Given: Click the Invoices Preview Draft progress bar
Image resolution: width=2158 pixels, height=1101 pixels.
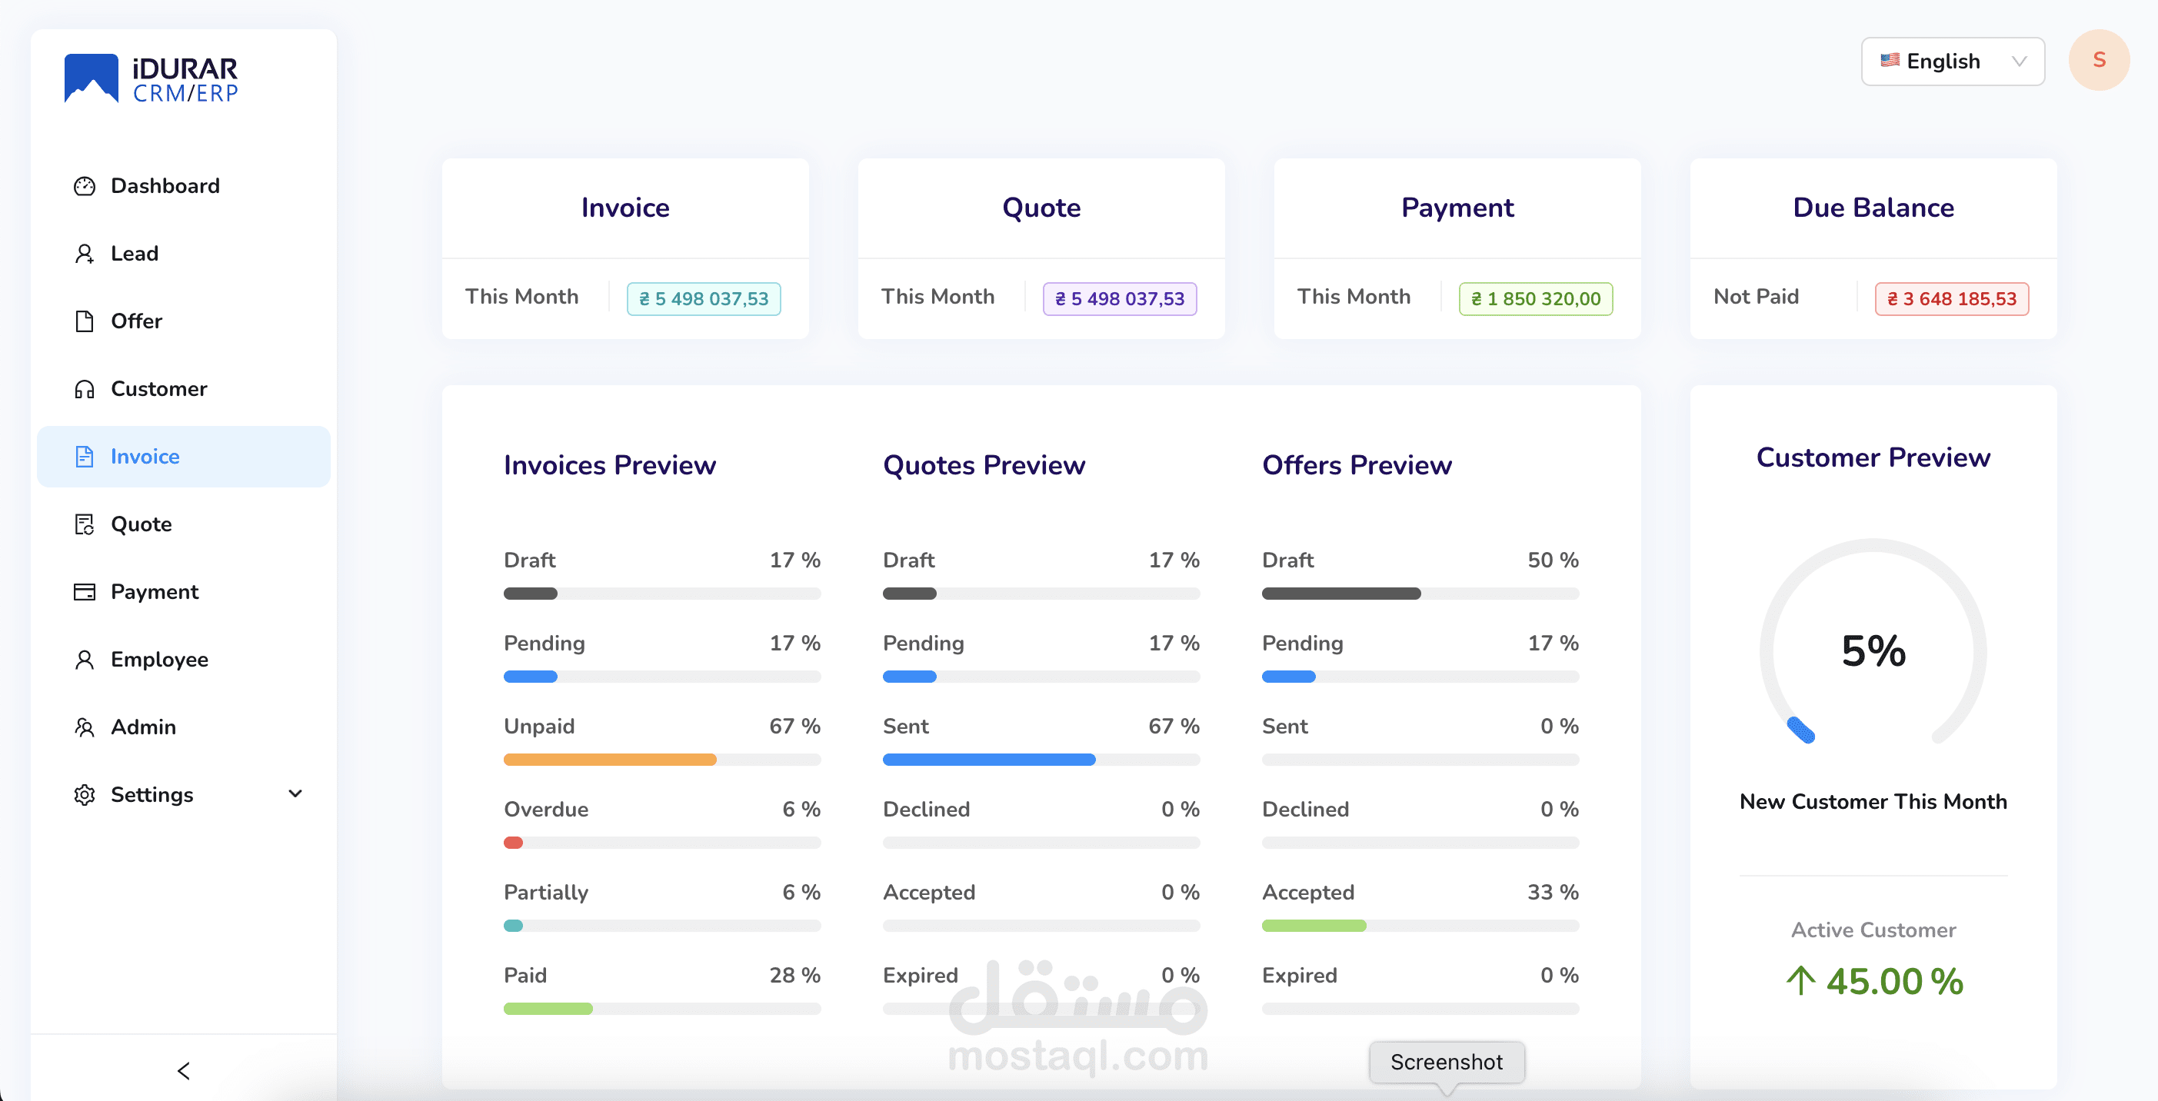Looking at the screenshot, I should click(x=662, y=594).
